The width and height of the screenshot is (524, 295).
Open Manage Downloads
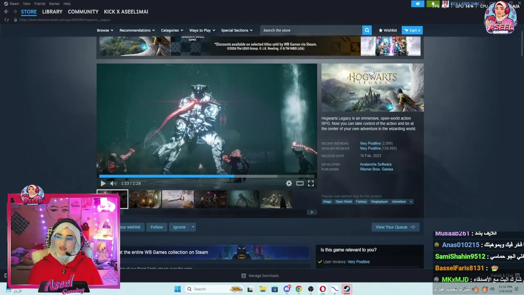(260, 276)
